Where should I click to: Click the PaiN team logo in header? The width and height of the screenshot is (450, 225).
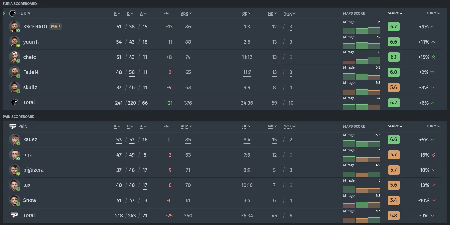pos(13,126)
